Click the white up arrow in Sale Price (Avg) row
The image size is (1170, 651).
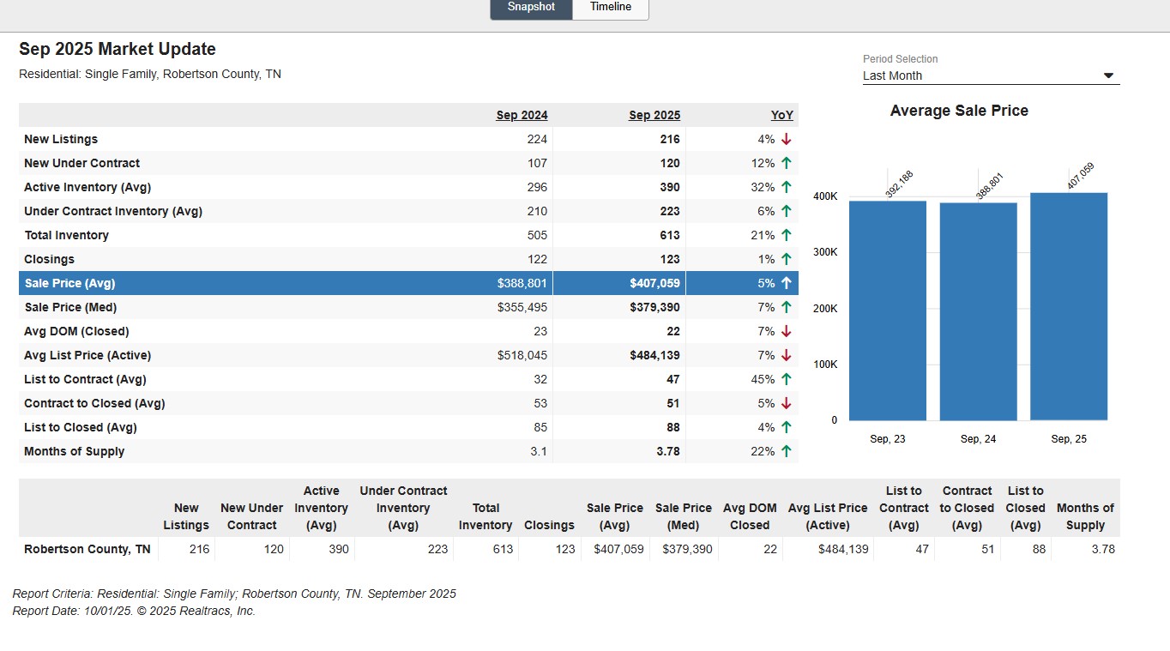point(786,283)
